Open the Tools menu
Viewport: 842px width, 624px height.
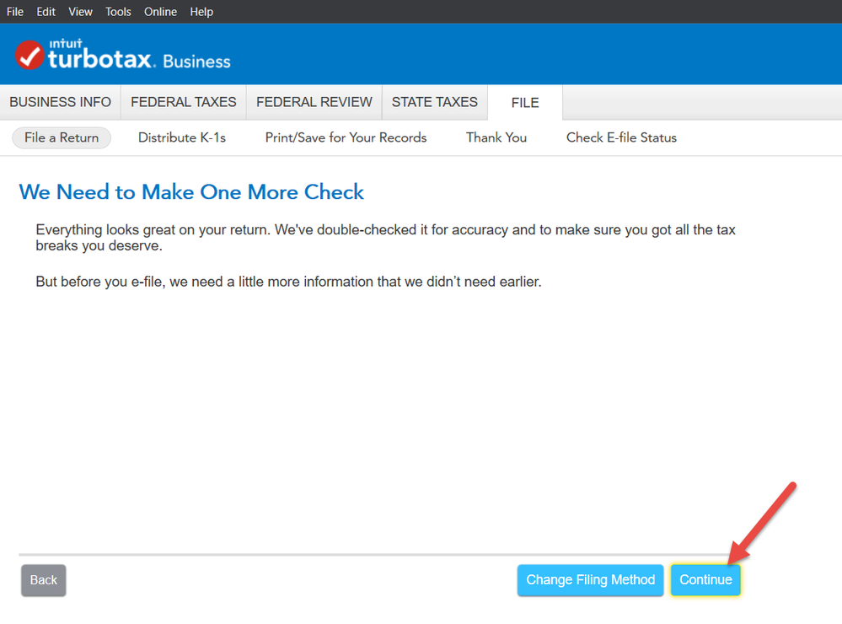[x=119, y=12]
